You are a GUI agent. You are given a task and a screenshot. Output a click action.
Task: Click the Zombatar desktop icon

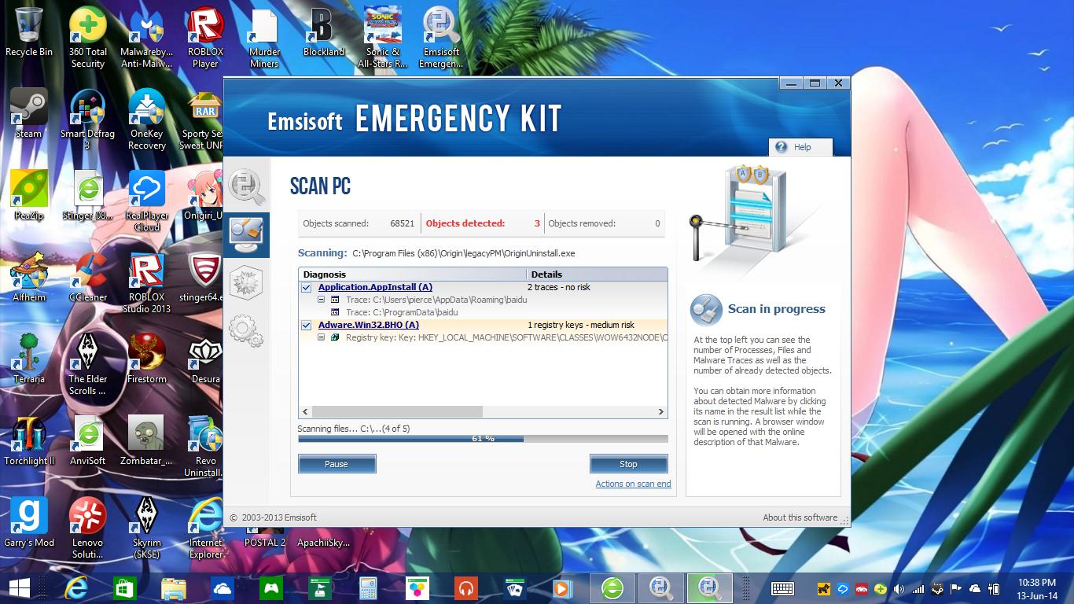tap(147, 441)
